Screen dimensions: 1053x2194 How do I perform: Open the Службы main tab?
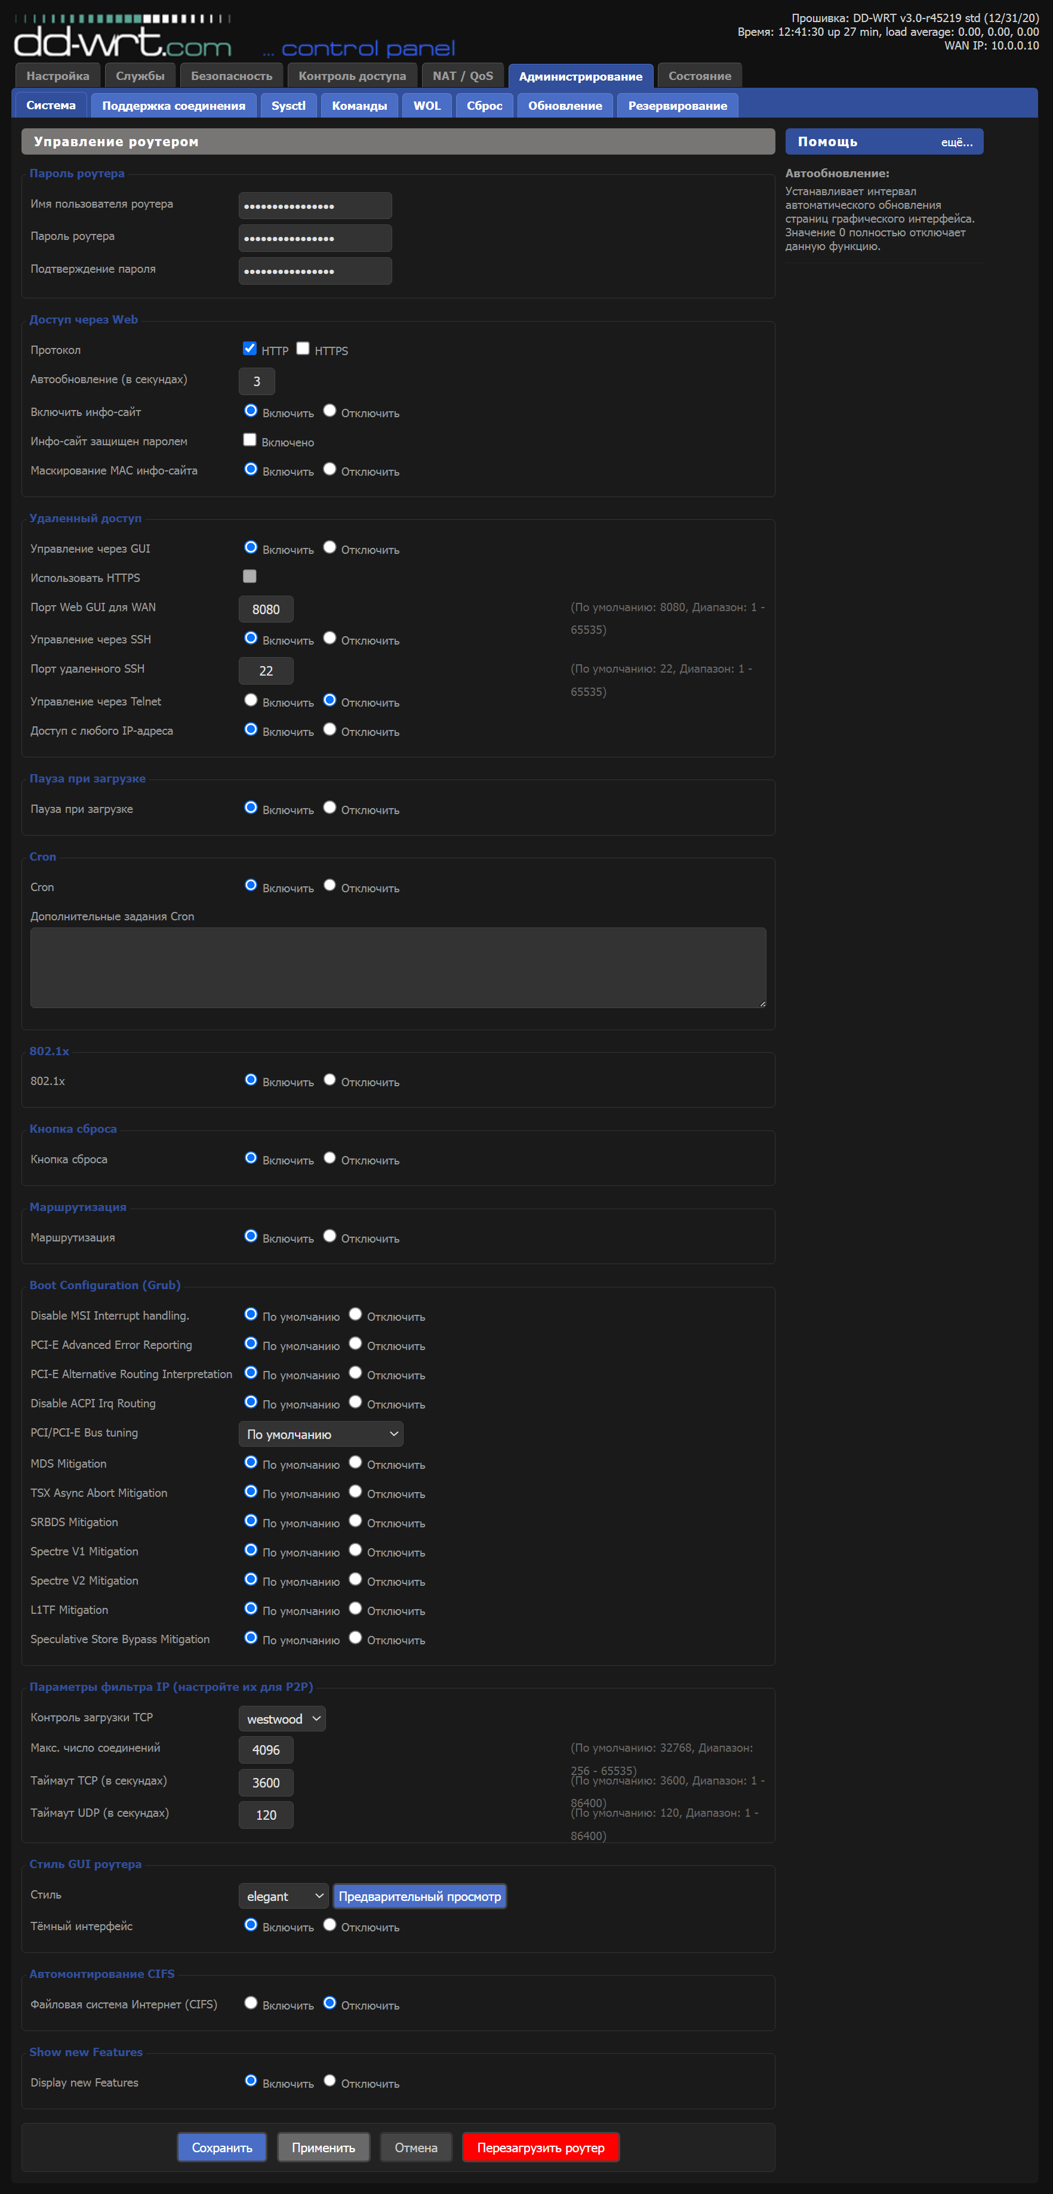[x=140, y=76]
